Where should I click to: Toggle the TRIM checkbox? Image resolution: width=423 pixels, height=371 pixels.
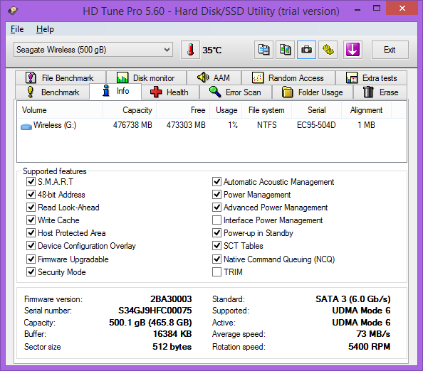tap(216, 272)
